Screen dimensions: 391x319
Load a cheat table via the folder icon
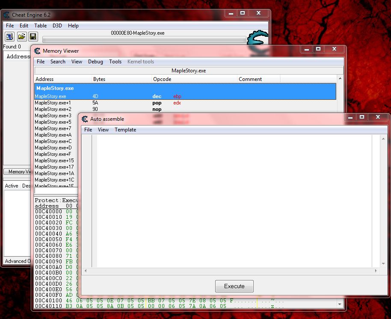pyautogui.click(x=21, y=36)
